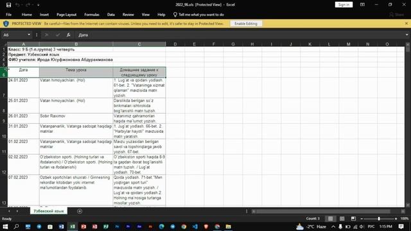
Task: Switch to Page Break Preview icon
Action: [x=353, y=219]
